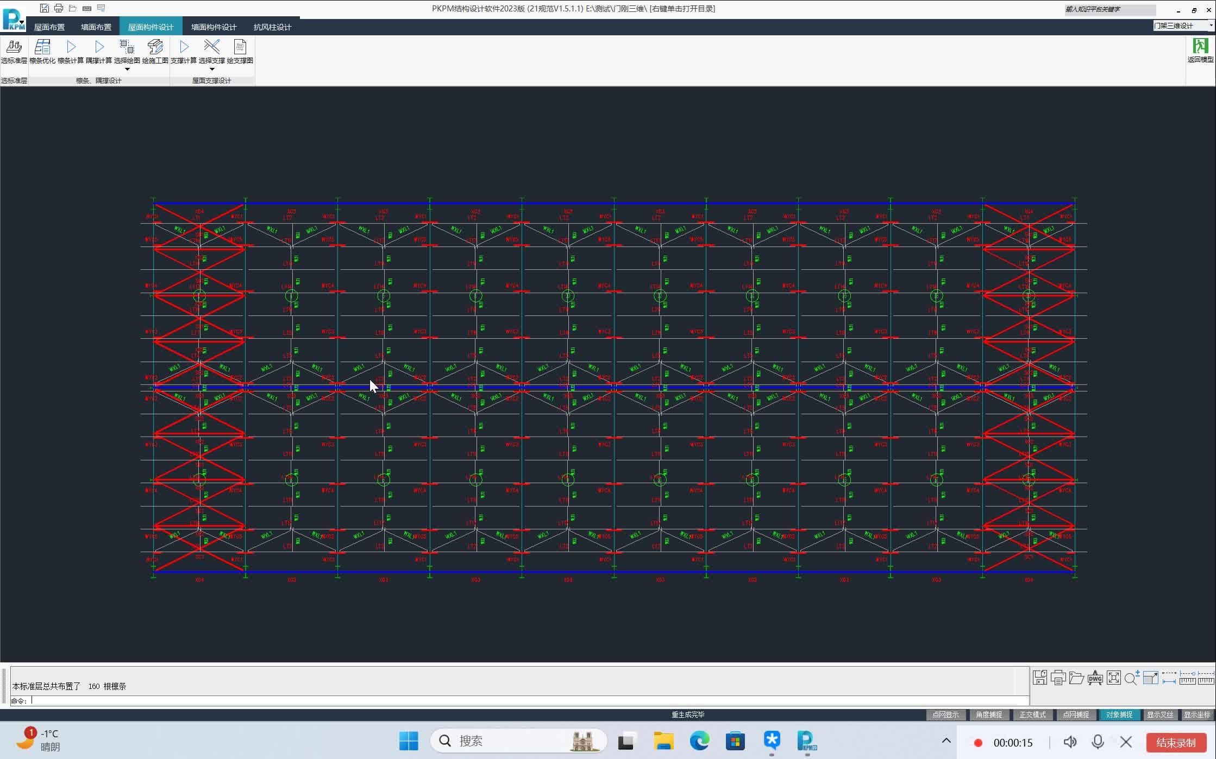Screen dimensions: 1216x759
Task: Disable 对象捕捉 object snap toggle
Action: pyautogui.click(x=1119, y=714)
